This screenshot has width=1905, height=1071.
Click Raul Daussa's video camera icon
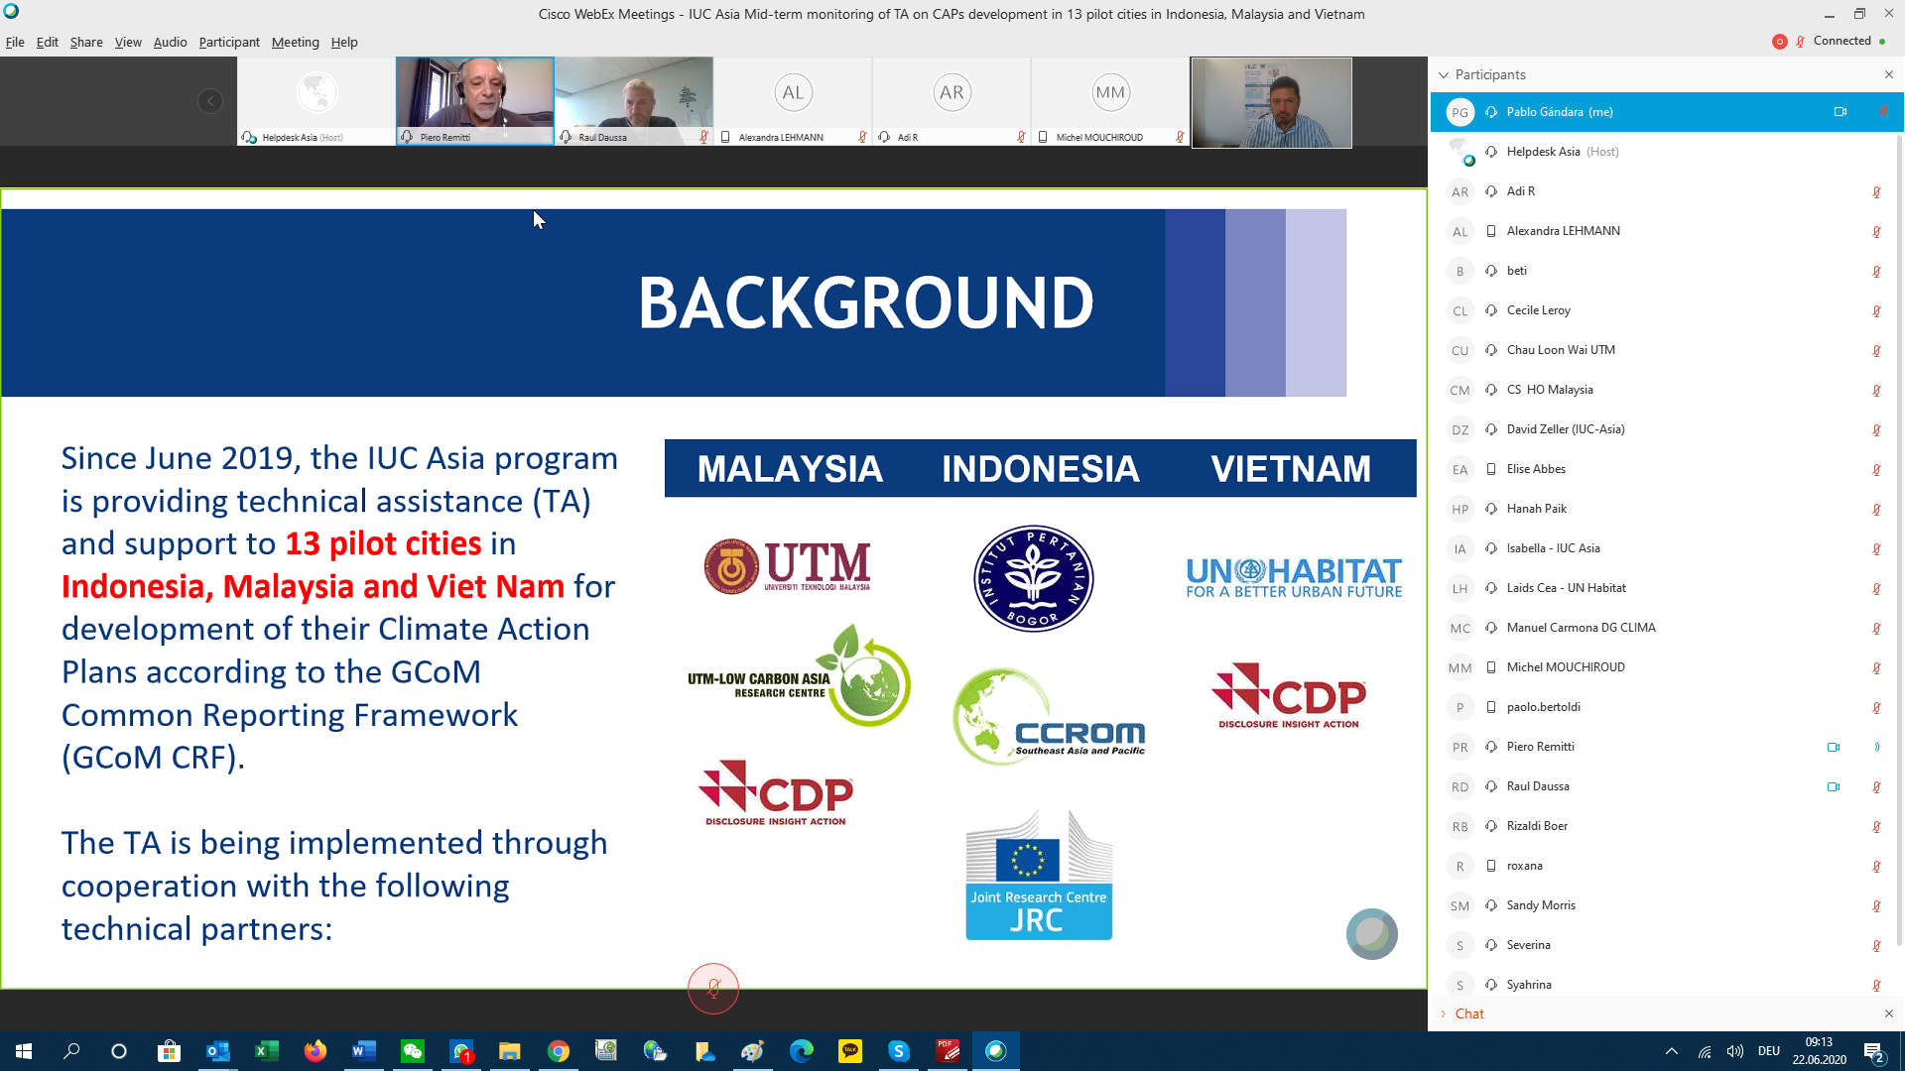[x=1833, y=786]
